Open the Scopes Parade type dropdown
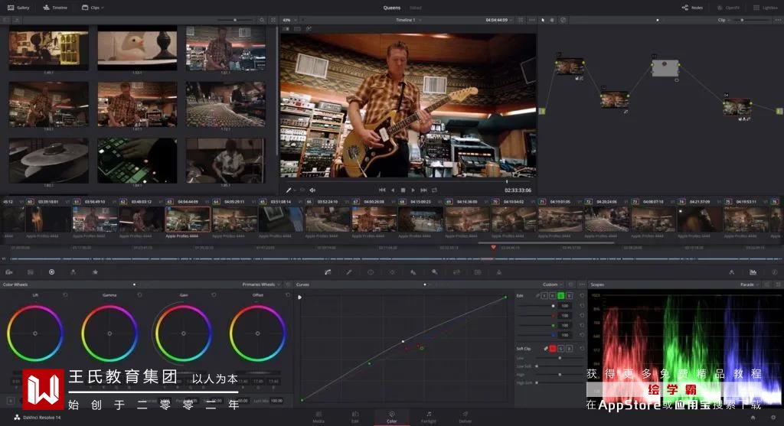The height and width of the screenshot is (426, 784). 749,285
